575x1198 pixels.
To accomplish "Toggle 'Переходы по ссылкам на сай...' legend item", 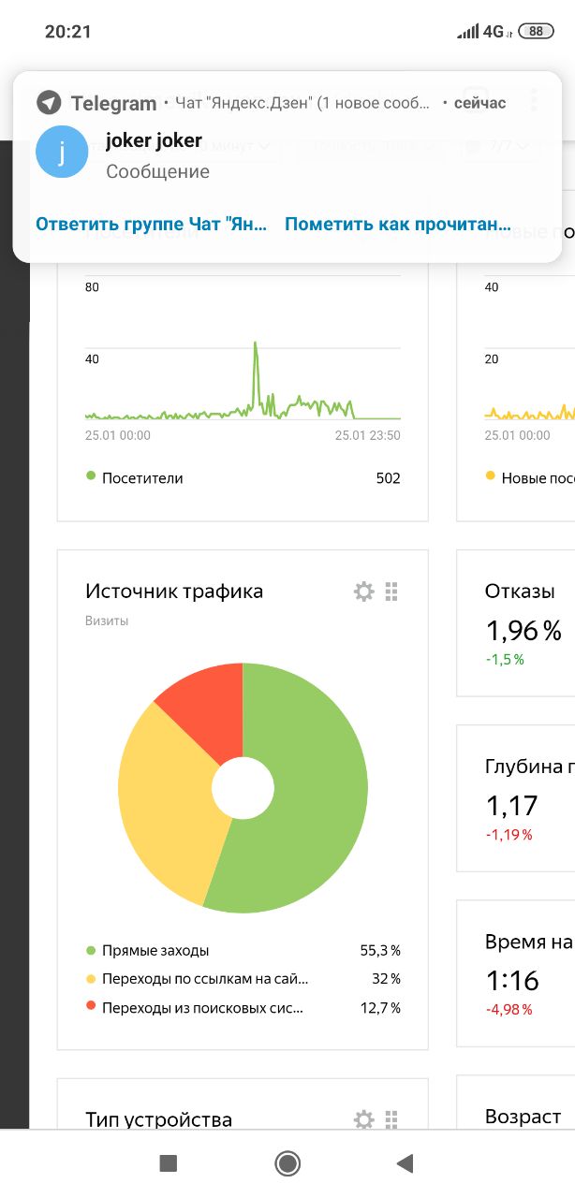I will coord(197,979).
